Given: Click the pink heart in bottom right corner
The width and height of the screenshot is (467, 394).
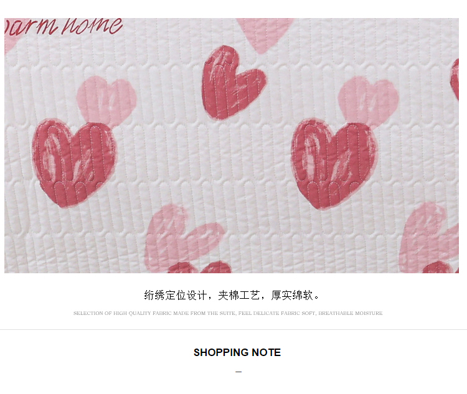Looking at the screenshot, I should [x=429, y=235].
